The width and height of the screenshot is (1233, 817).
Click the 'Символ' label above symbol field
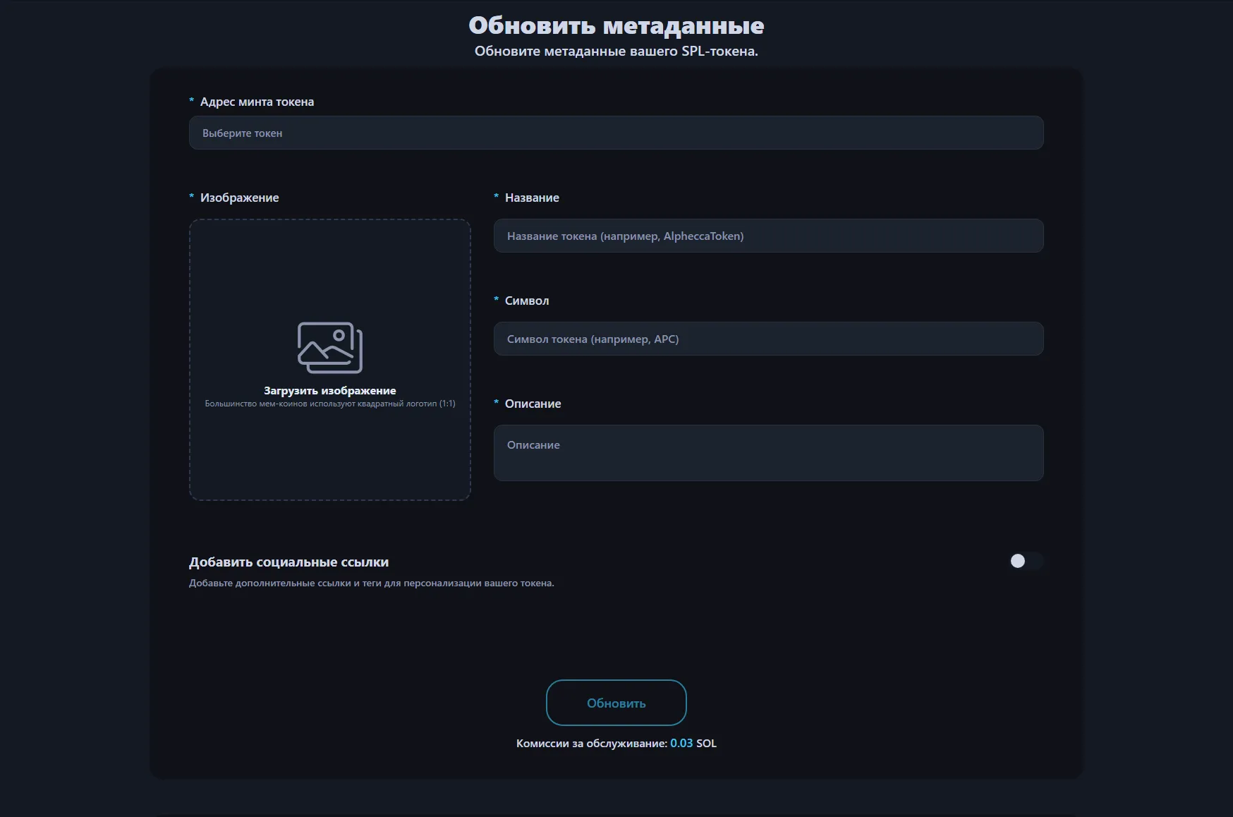click(526, 301)
